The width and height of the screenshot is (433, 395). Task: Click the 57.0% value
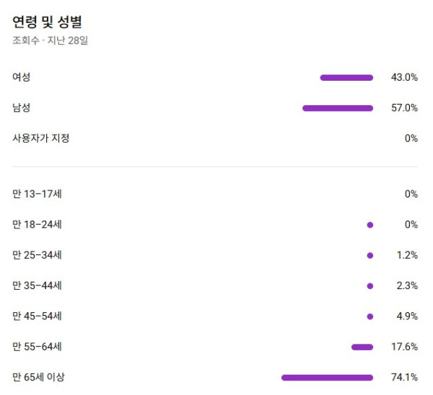[404, 108]
